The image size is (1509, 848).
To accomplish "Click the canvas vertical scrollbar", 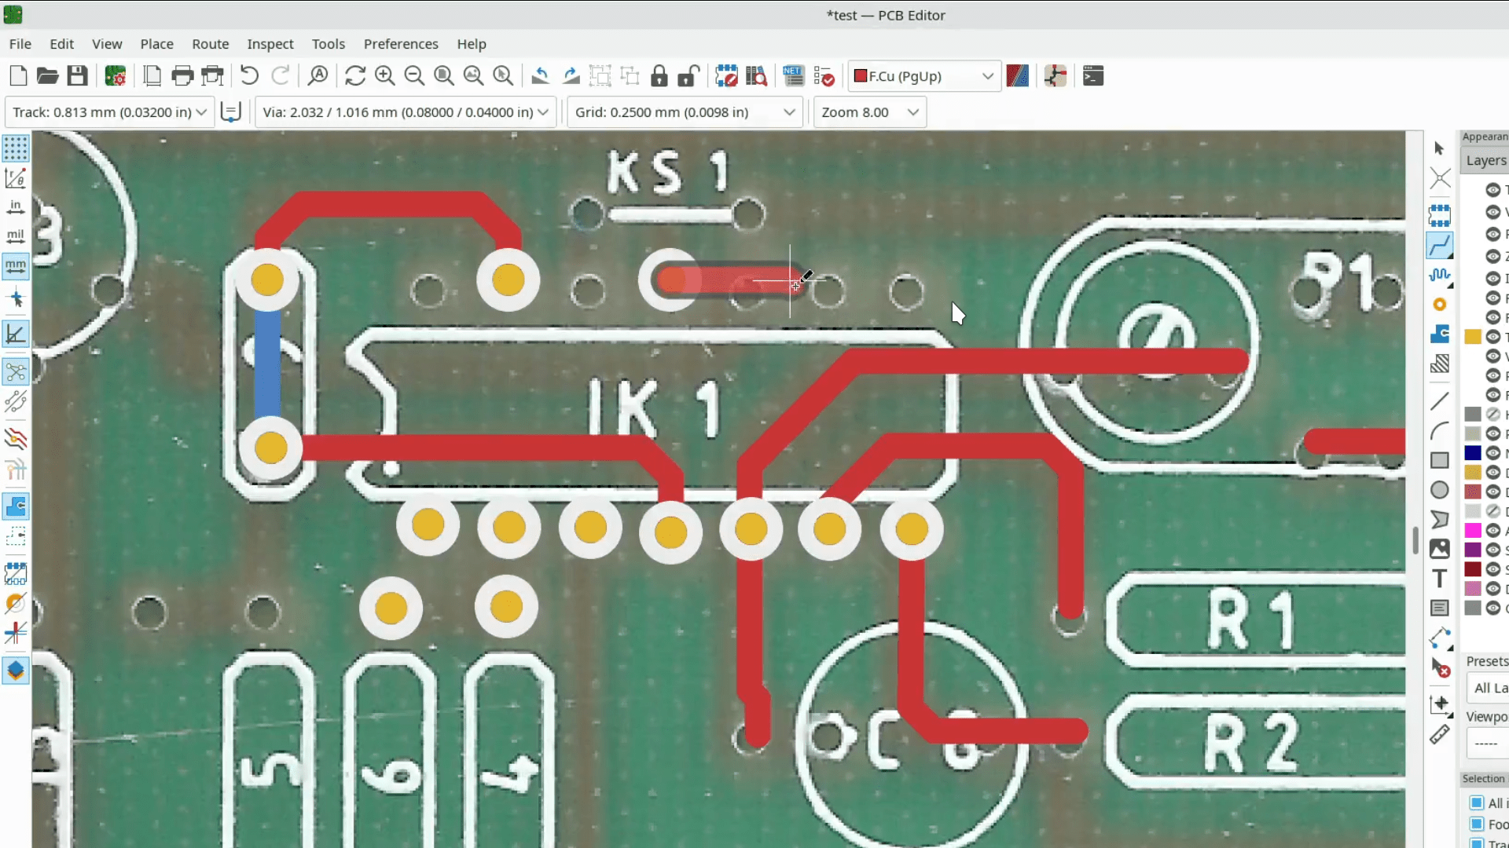I will (1415, 540).
